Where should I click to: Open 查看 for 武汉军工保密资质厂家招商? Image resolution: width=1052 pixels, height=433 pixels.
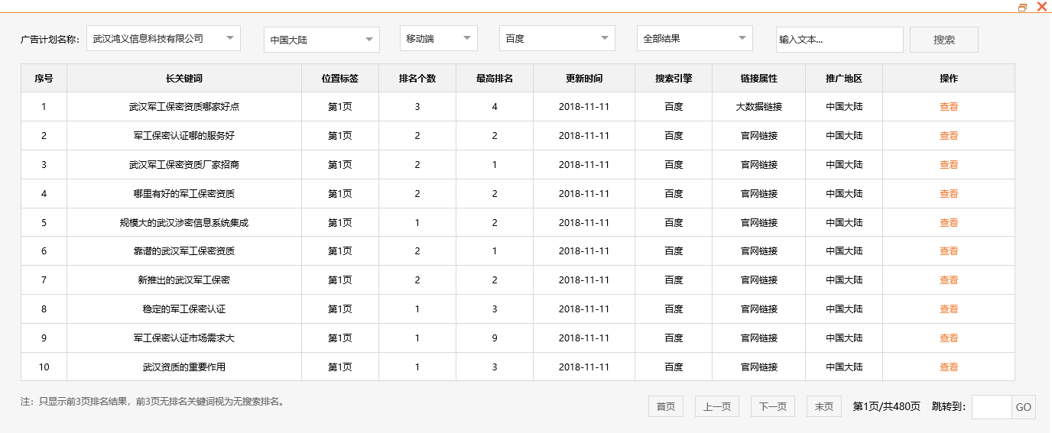tap(949, 165)
